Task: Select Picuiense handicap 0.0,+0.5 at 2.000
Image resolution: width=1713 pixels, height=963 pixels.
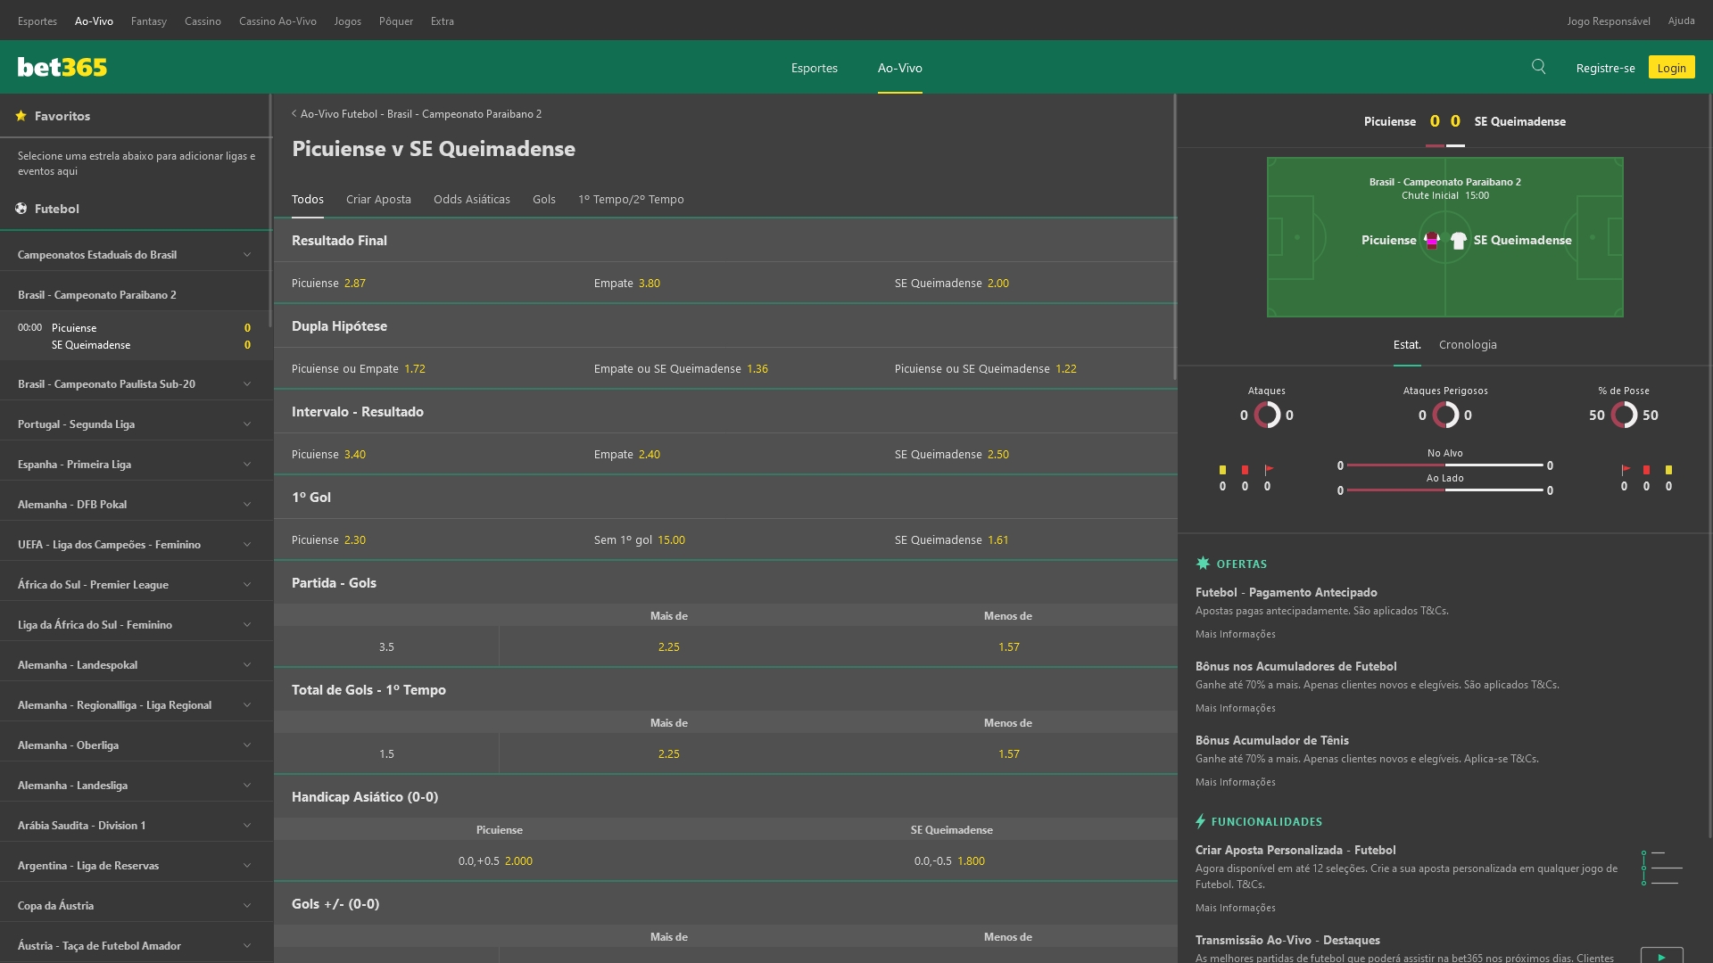Action: (500, 861)
